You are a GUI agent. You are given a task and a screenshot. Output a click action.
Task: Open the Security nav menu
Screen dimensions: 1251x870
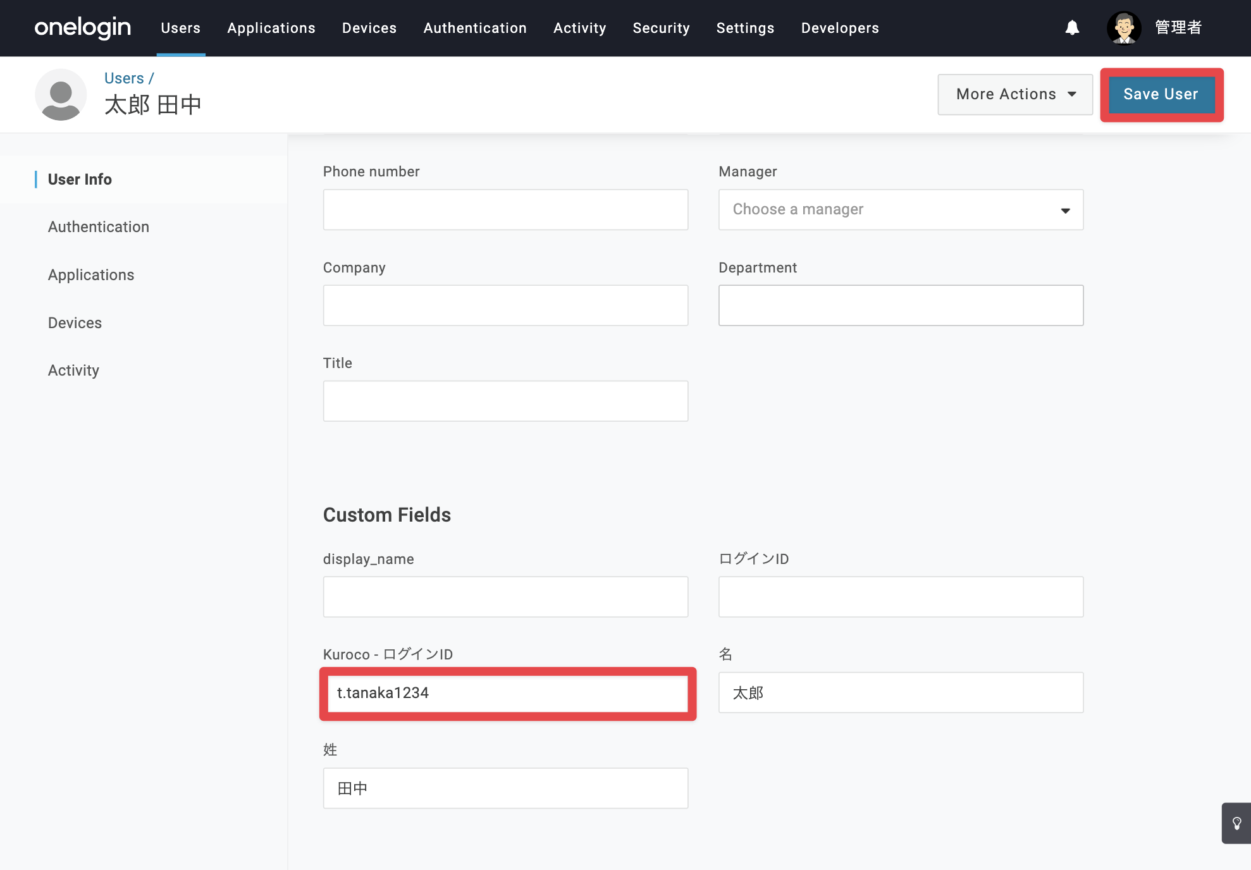[662, 28]
